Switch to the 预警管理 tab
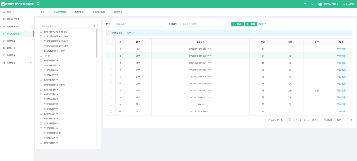The width and height of the screenshot is (357, 161). pos(79,12)
